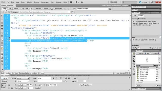The image size is (162, 91).
Task: Click the Refresh Site List icon in Assets
Action: click(x=154, y=86)
